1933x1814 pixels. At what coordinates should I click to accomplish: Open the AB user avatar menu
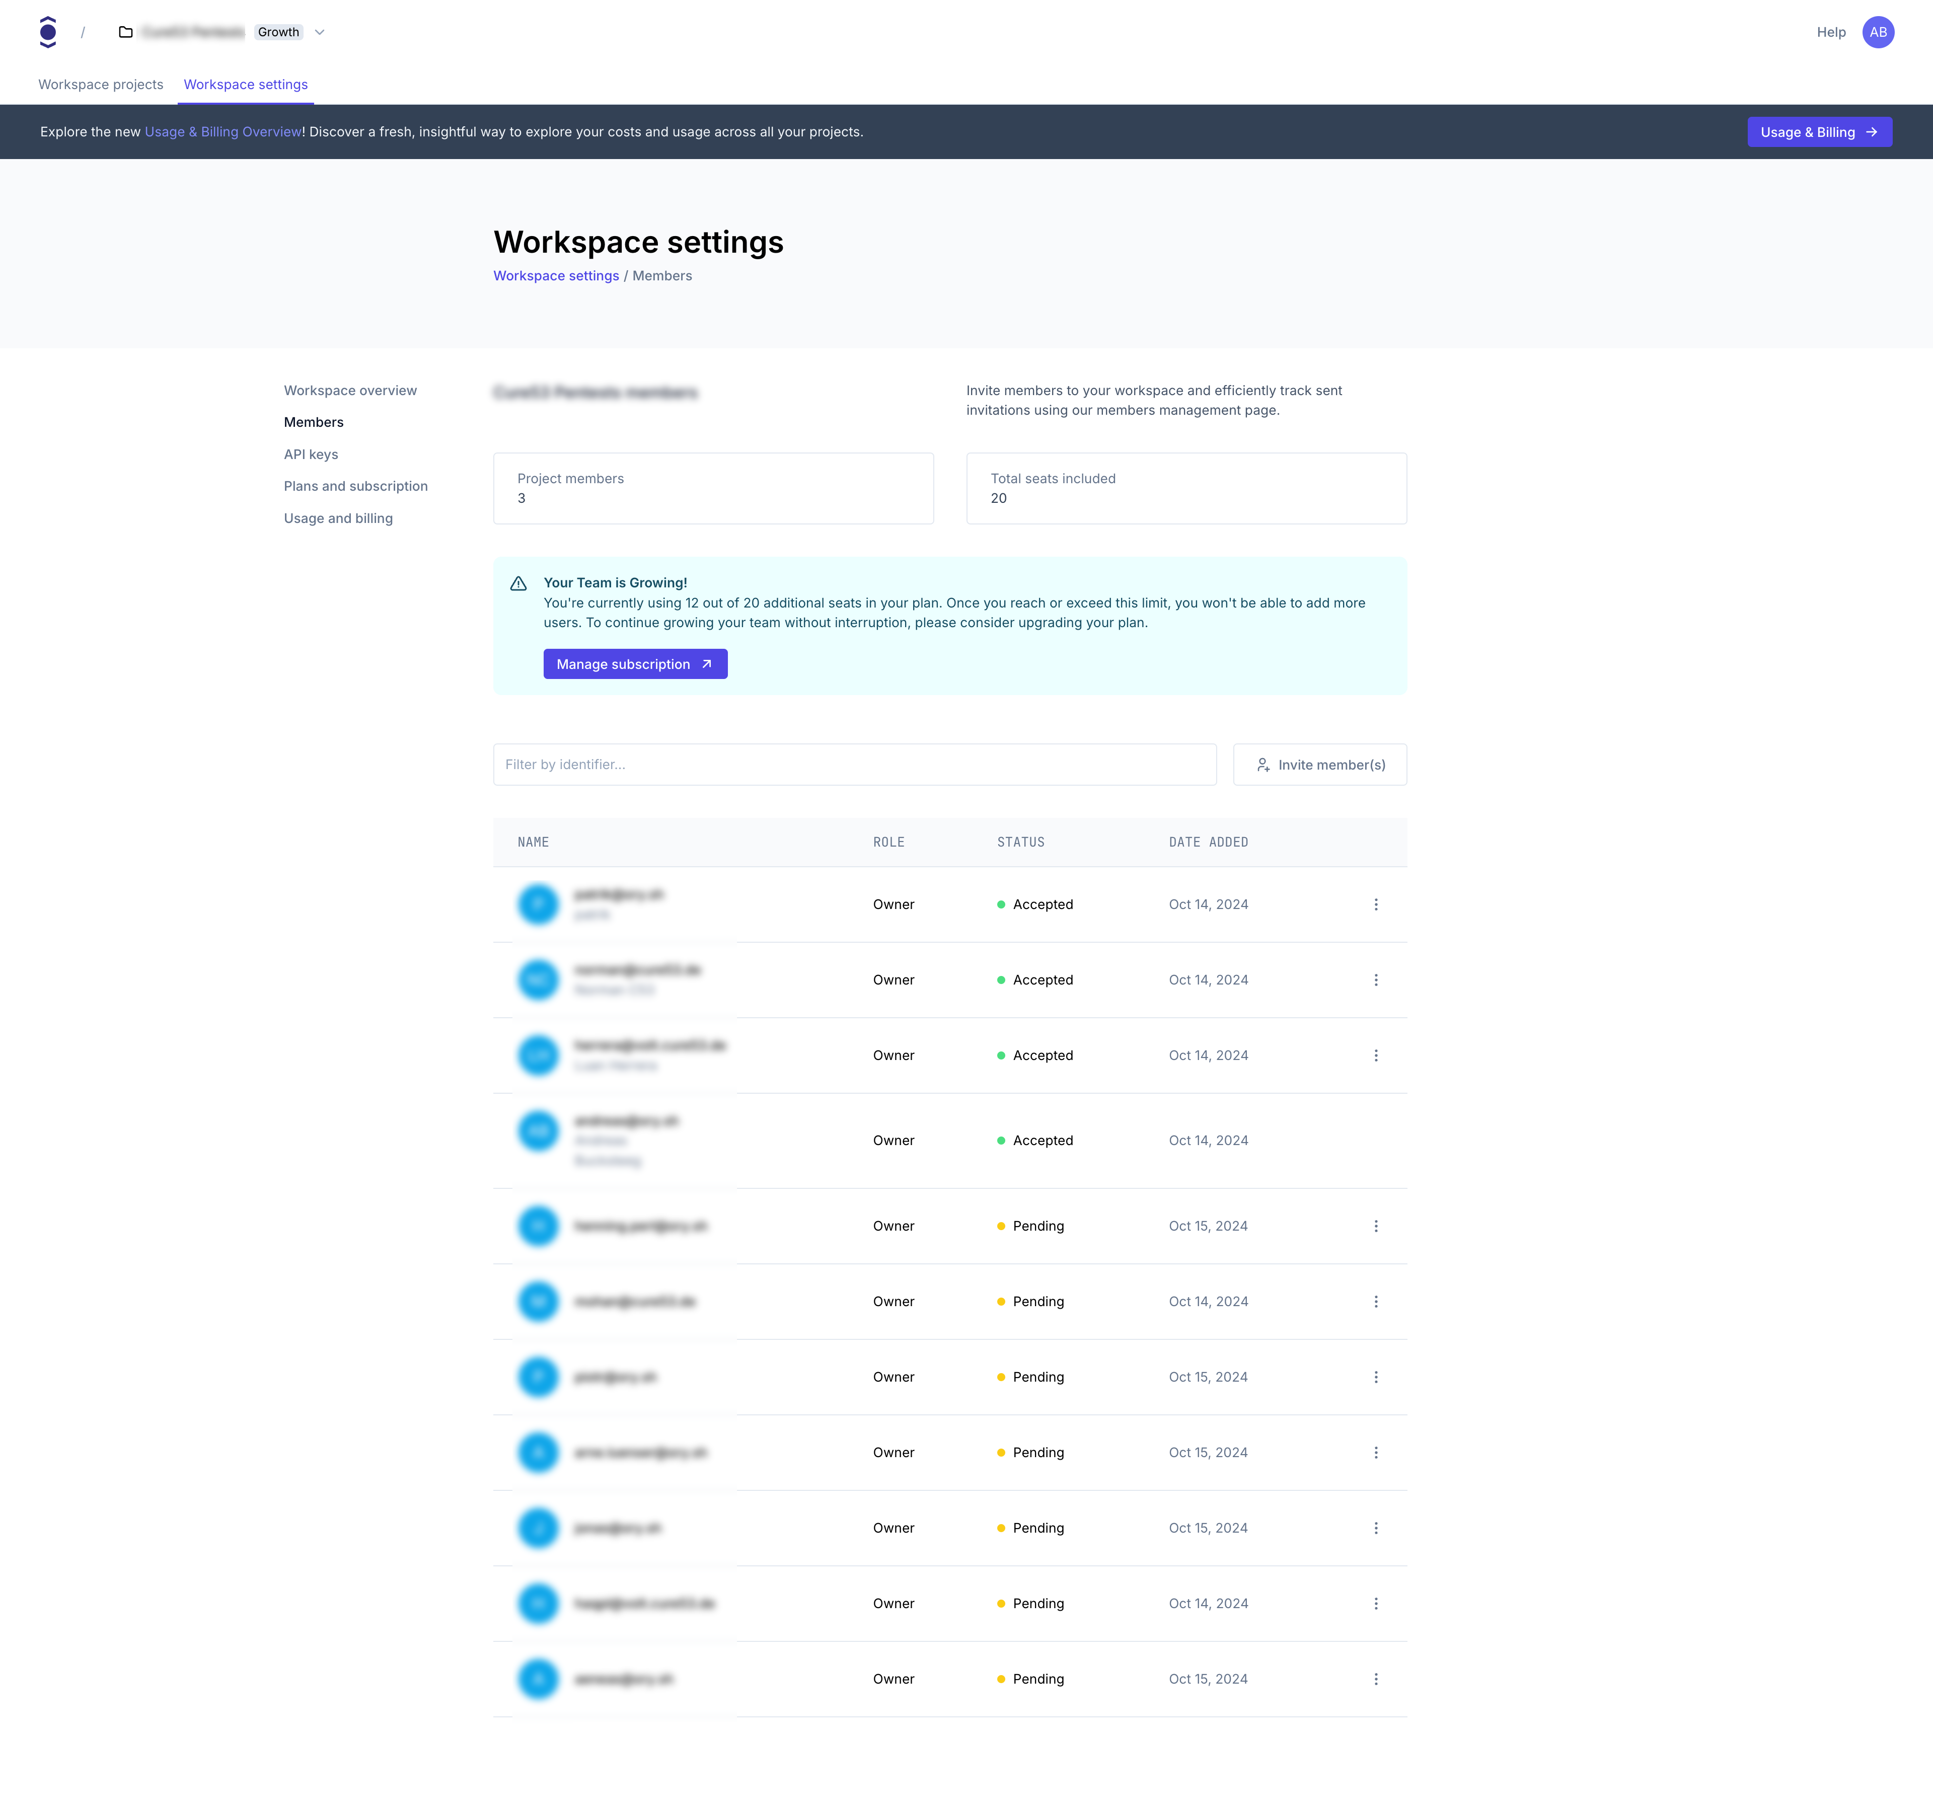[x=1879, y=31]
